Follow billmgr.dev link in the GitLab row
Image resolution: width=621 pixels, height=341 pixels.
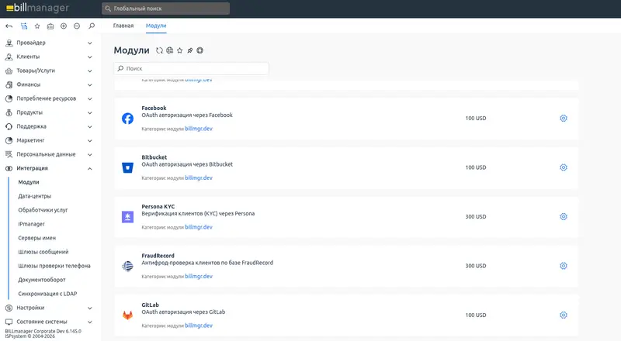pos(199,325)
